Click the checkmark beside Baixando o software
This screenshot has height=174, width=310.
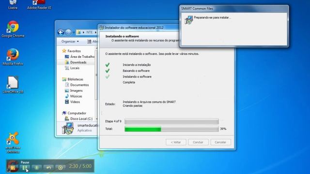(x=108, y=71)
